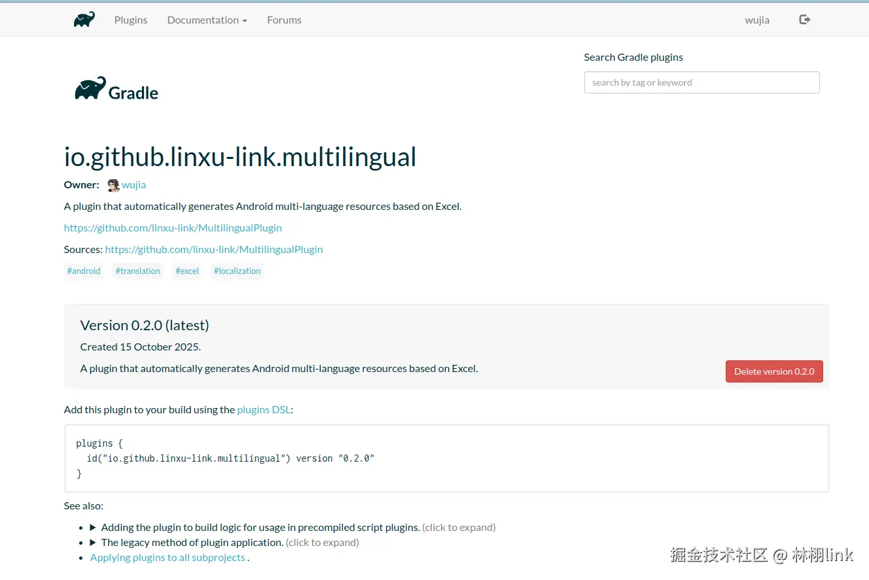869x580 pixels.
Task: Click the 'Version 0.2.0 (latest)' heading
Action: coord(145,325)
